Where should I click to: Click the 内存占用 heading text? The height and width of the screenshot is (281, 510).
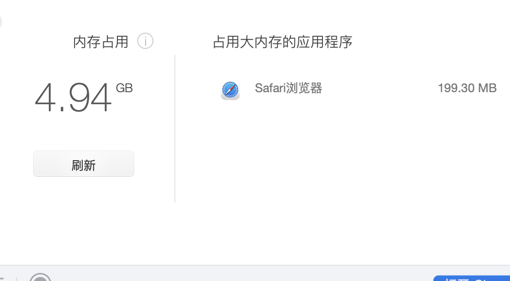[x=101, y=42]
